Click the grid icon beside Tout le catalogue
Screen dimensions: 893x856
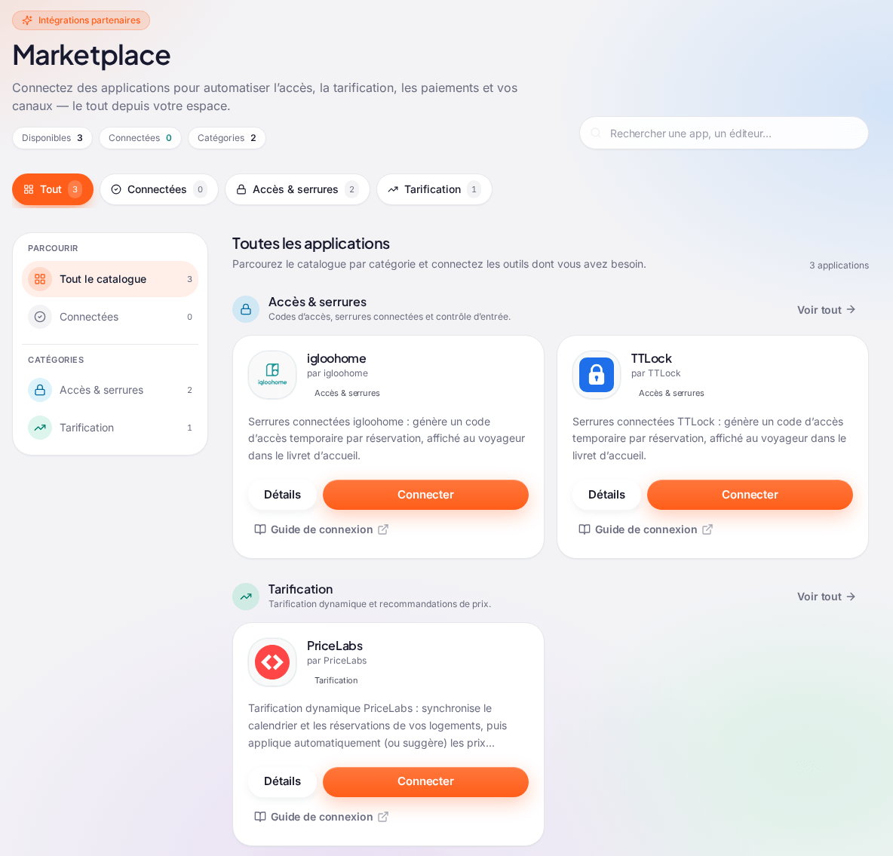coord(40,279)
